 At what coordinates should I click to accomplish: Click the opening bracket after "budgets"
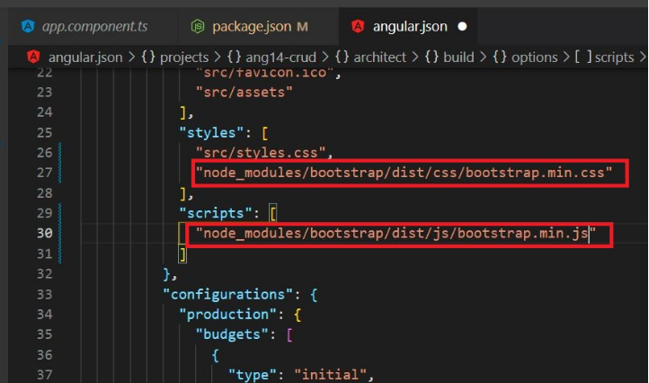click(x=289, y=334)
